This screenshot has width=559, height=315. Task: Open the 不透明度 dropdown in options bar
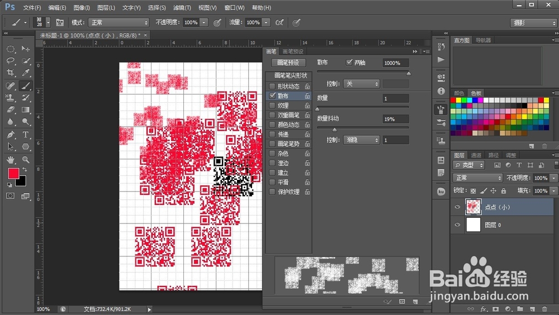pos(204,22)
